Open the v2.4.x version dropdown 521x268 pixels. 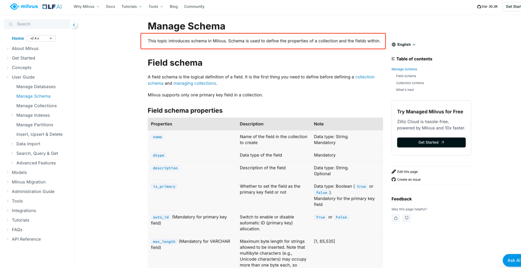coord(41,38)
